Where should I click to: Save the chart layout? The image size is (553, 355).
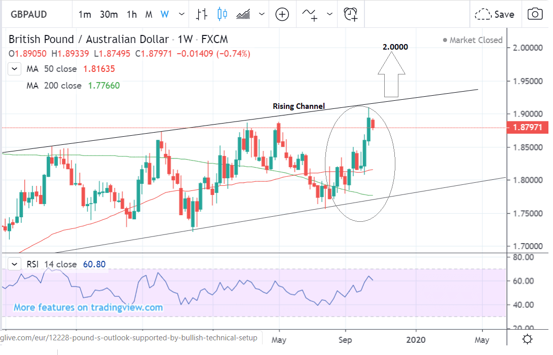(495, 14)
